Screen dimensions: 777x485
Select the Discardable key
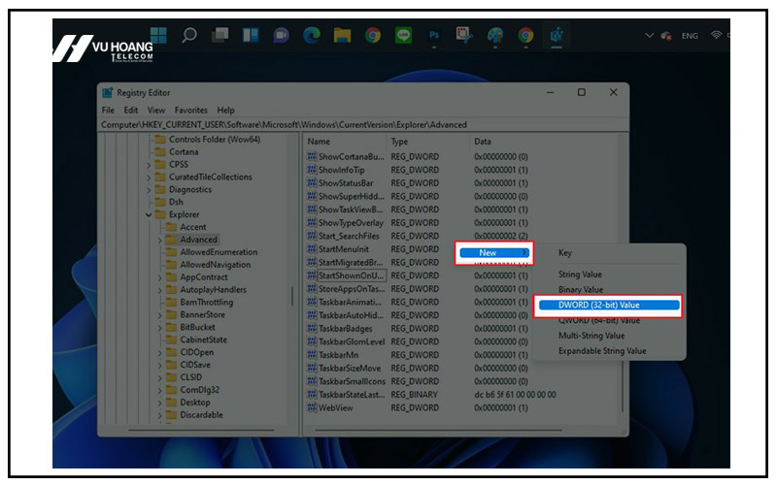coord(201,415)
